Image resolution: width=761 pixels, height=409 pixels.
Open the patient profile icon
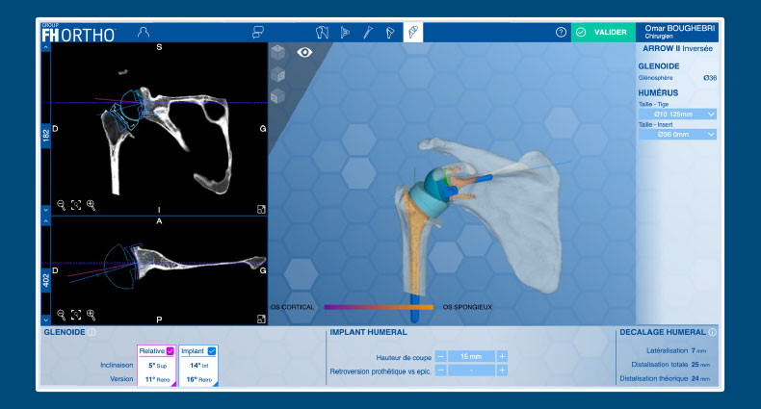[144, 32]
